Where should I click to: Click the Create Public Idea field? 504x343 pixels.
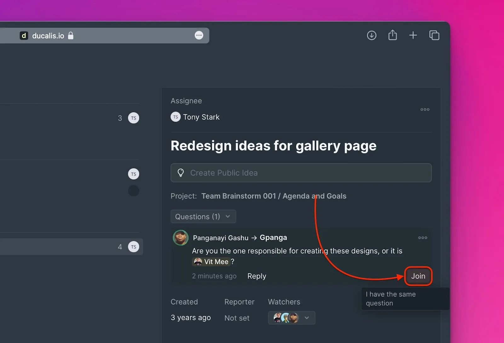click(x=301, y=173)
